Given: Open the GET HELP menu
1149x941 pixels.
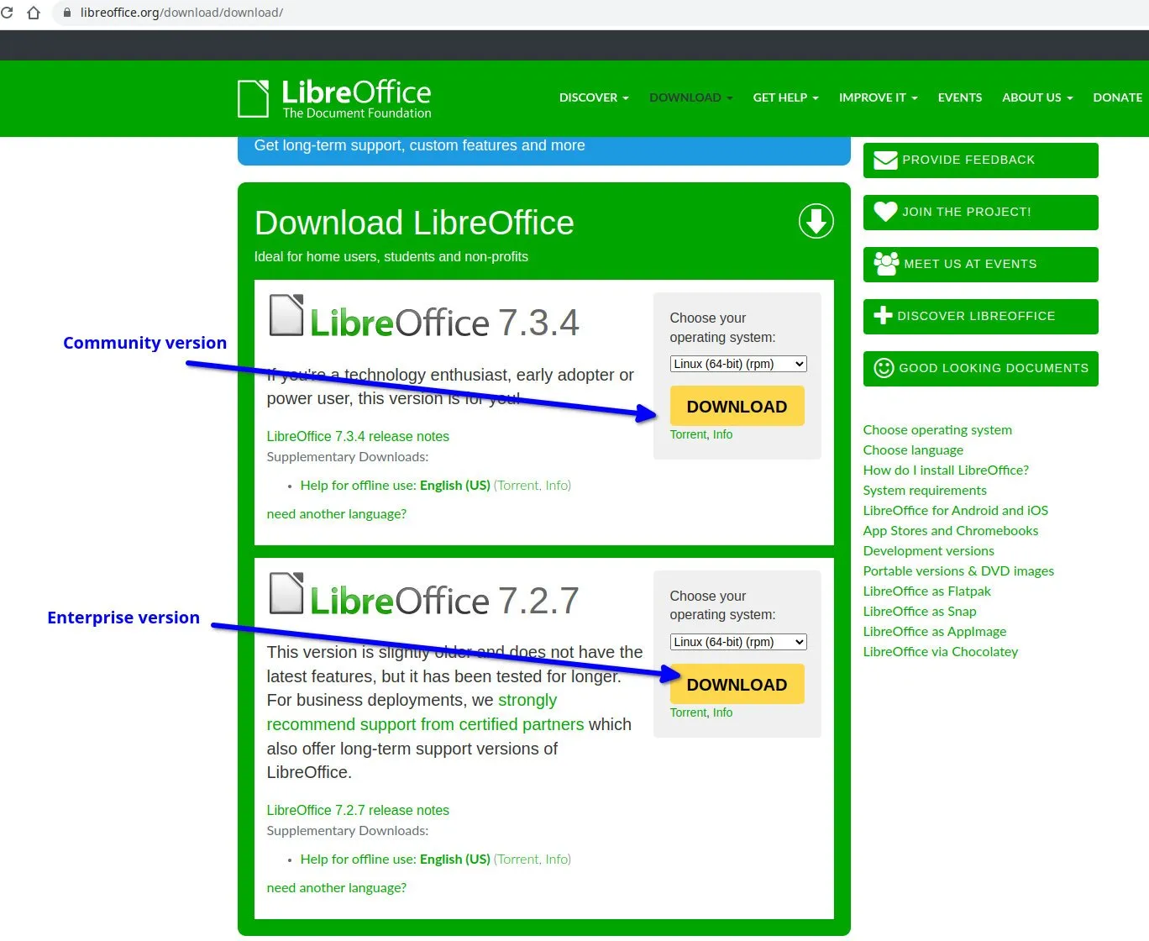Looking at the screenshot, I should tap(784, 97).
